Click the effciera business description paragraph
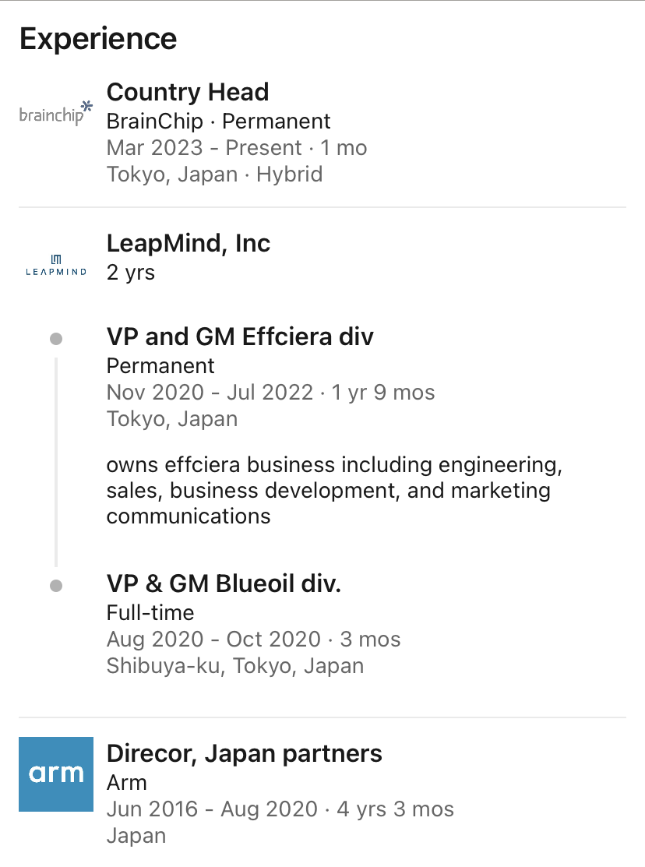Viewport: 645px width, 867px height. (x=333, y=490)
